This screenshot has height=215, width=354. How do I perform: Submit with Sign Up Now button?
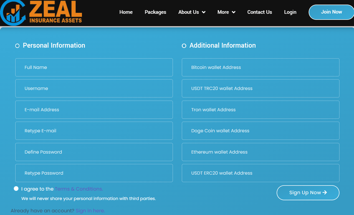coord(308,193)
